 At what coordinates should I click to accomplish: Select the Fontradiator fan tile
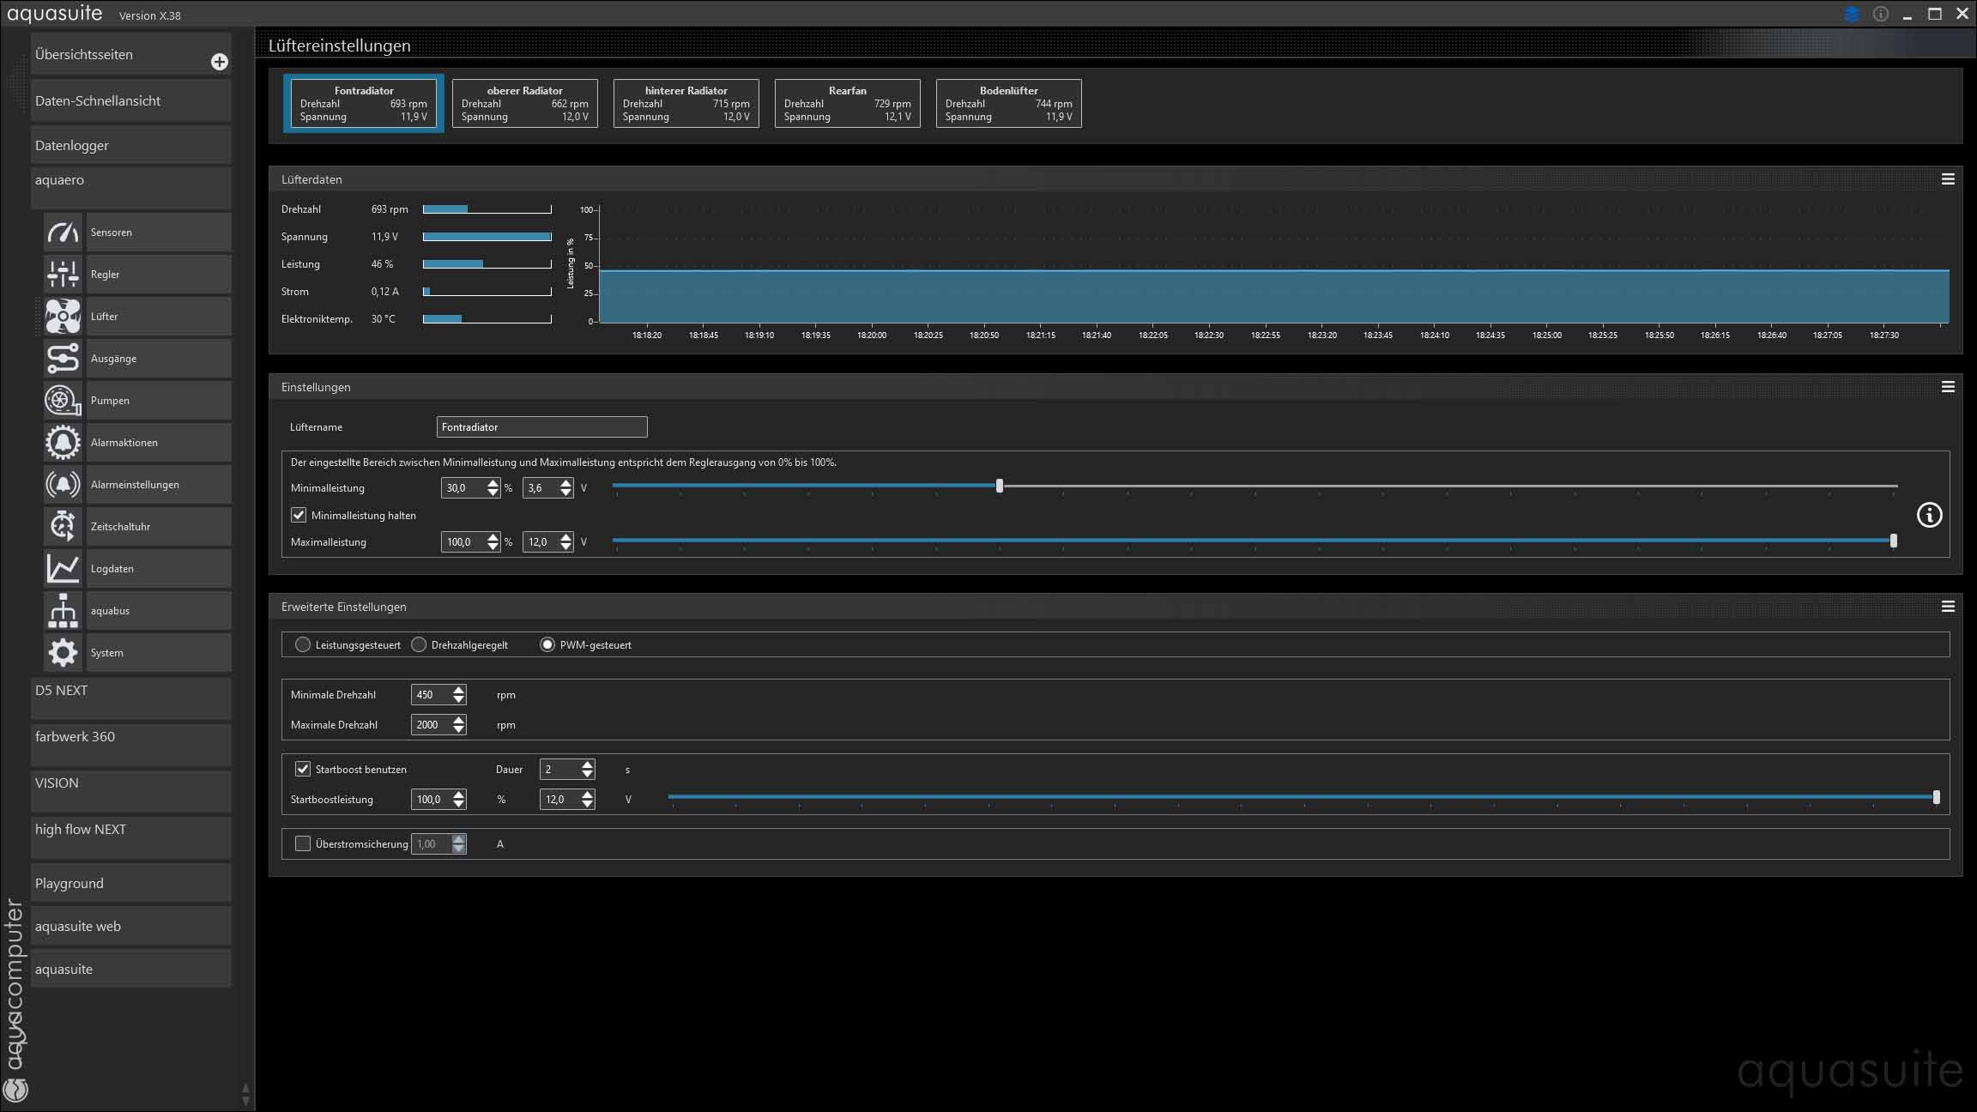click(x=364, y=103)
